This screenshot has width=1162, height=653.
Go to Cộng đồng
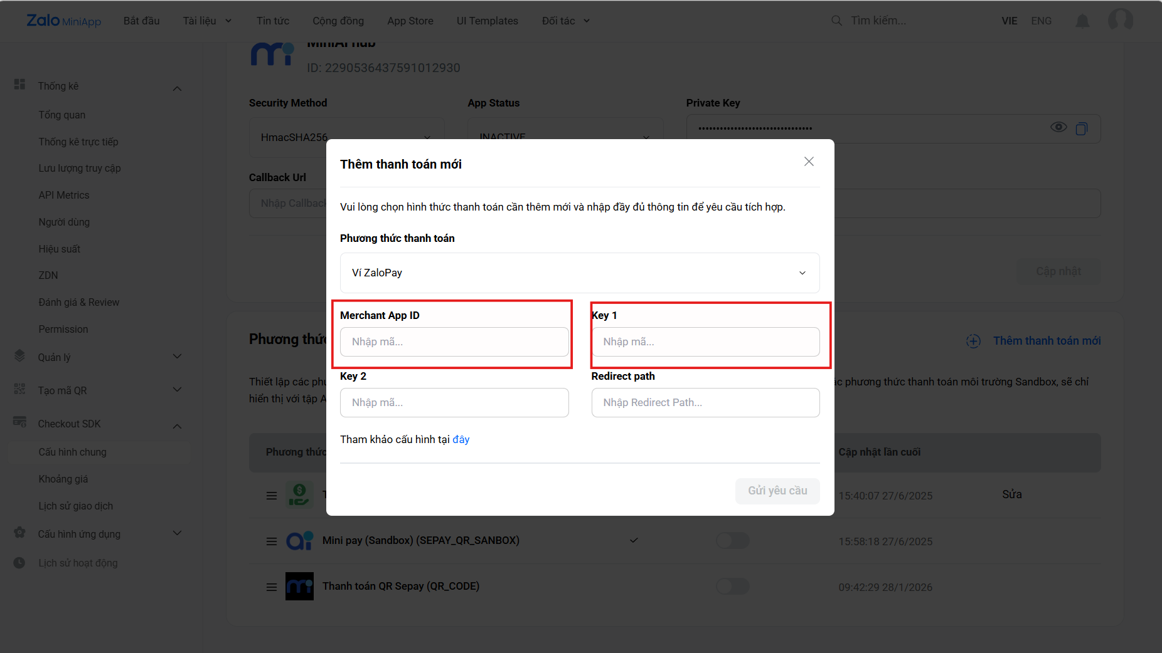(x=338, y=21)
